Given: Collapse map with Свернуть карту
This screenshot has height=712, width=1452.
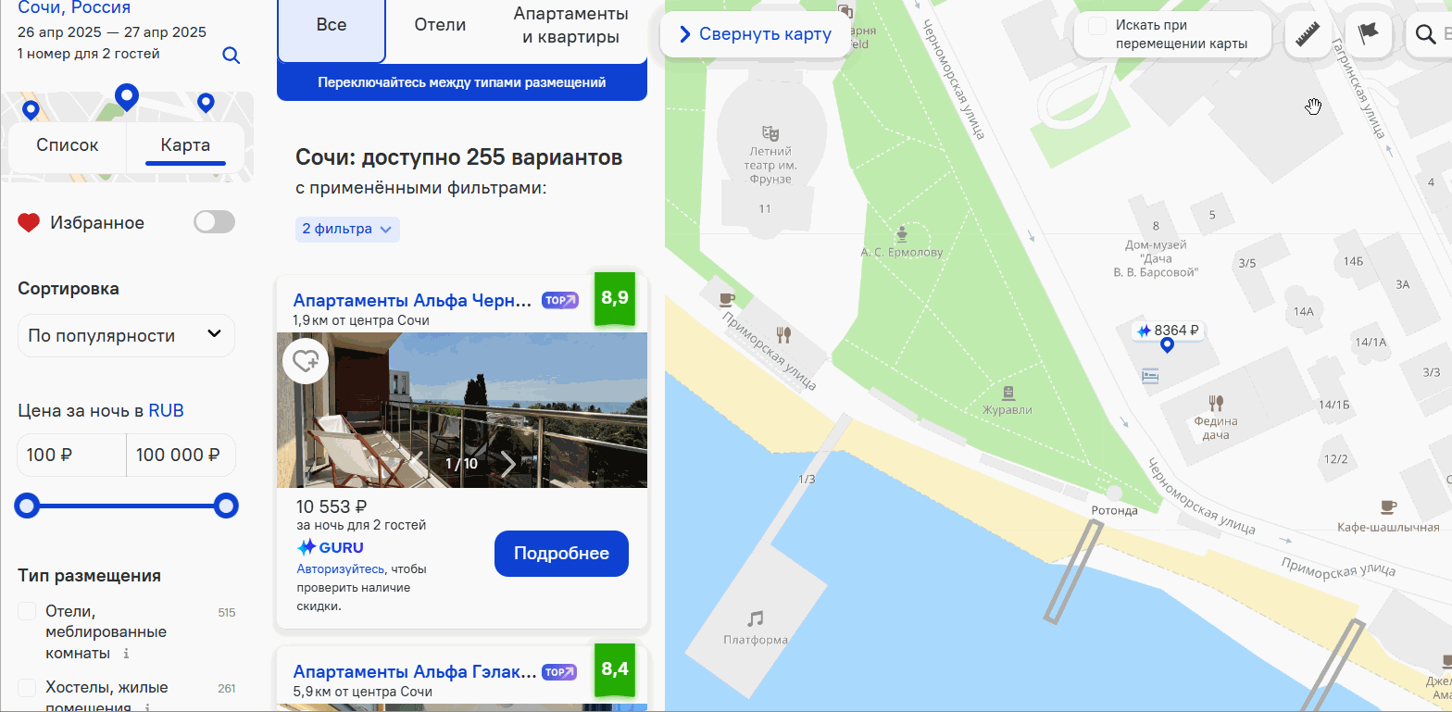Looking at the screenshot, I should pos(756,34).
